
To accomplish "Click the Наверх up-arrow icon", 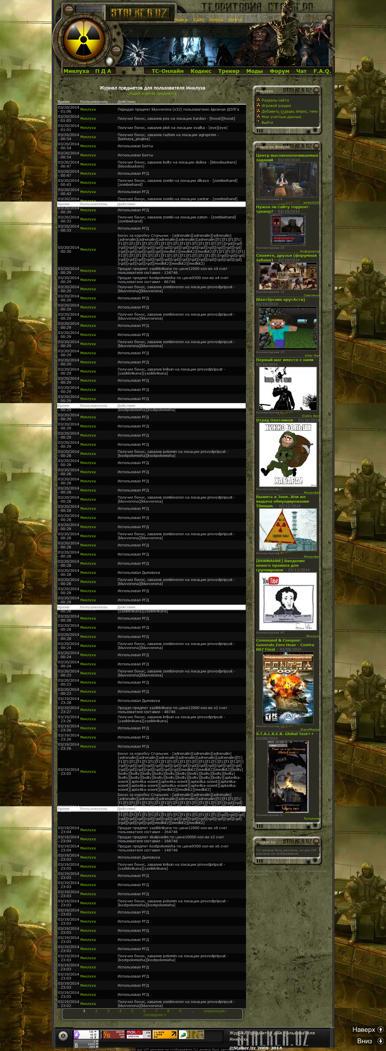I will pos(380,1029).
